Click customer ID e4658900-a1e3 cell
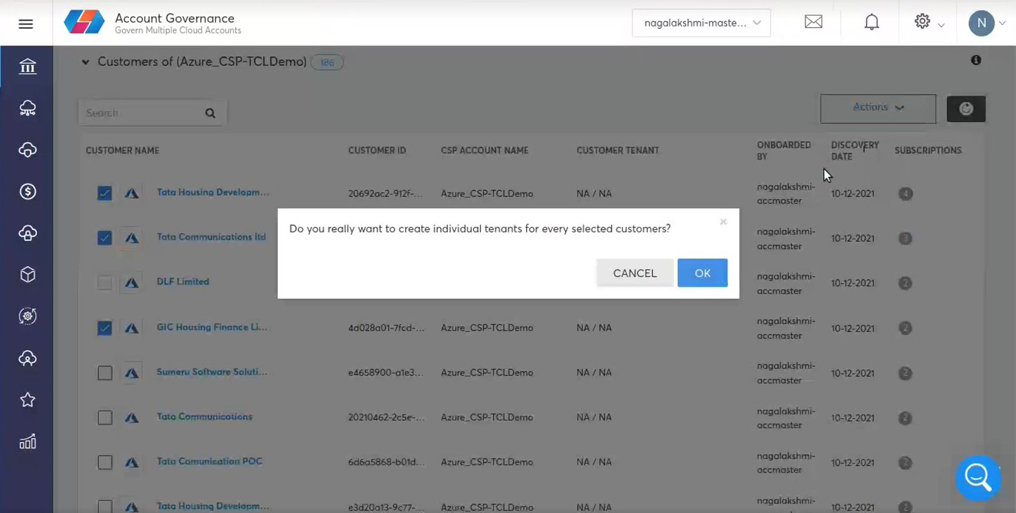The image size is (1016, 513). click(386, 373)
